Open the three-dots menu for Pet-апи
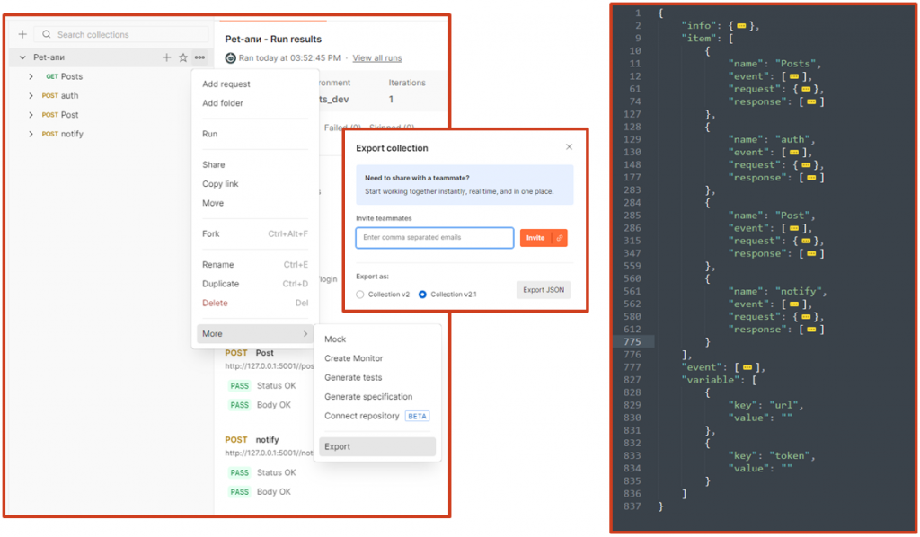920x537 pixels. (199, 57)
